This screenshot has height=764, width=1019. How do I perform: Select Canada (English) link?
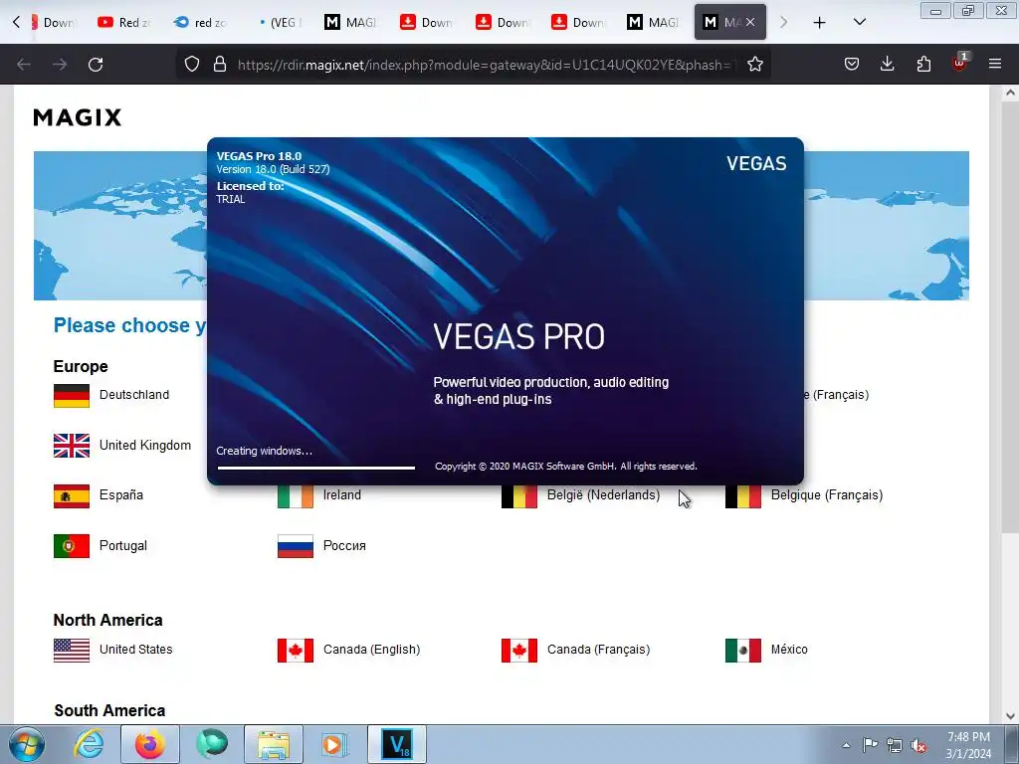tap(371, 650)
